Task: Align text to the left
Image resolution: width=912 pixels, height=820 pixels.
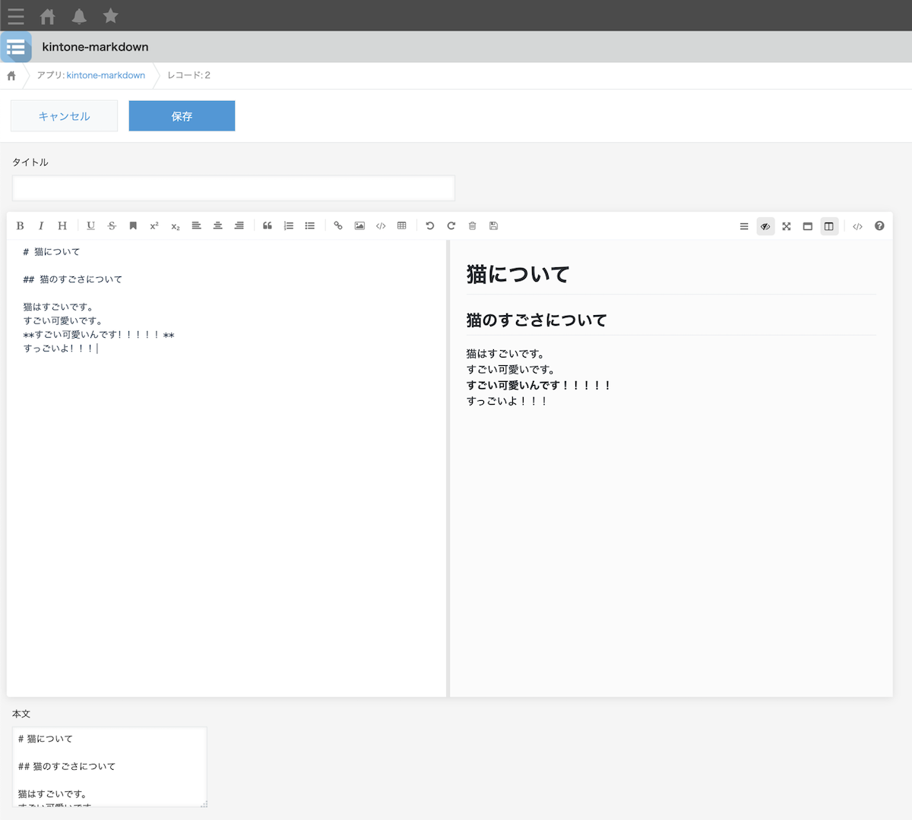Action: point(196,225)
